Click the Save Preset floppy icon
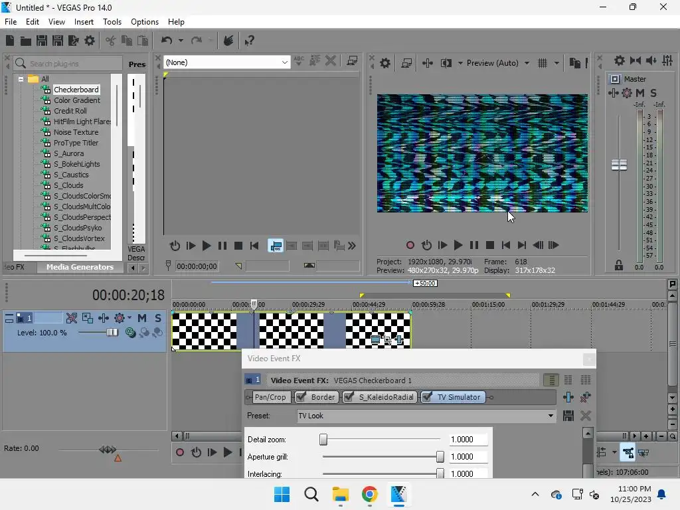The image size is (680, 510). tap(568, 416)
